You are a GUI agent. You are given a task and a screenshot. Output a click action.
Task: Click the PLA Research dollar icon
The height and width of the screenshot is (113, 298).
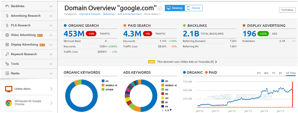pyautogui.click(x=7, y=25)
